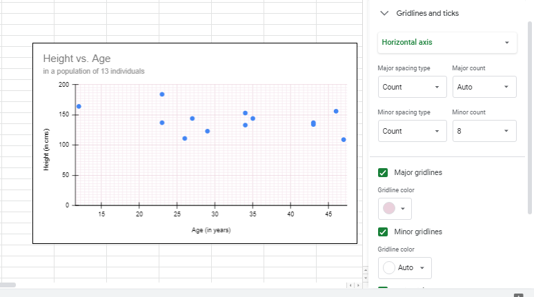Open the minor Gridline color Auto picker
This screenshot has height=297, width=534.
404,268
